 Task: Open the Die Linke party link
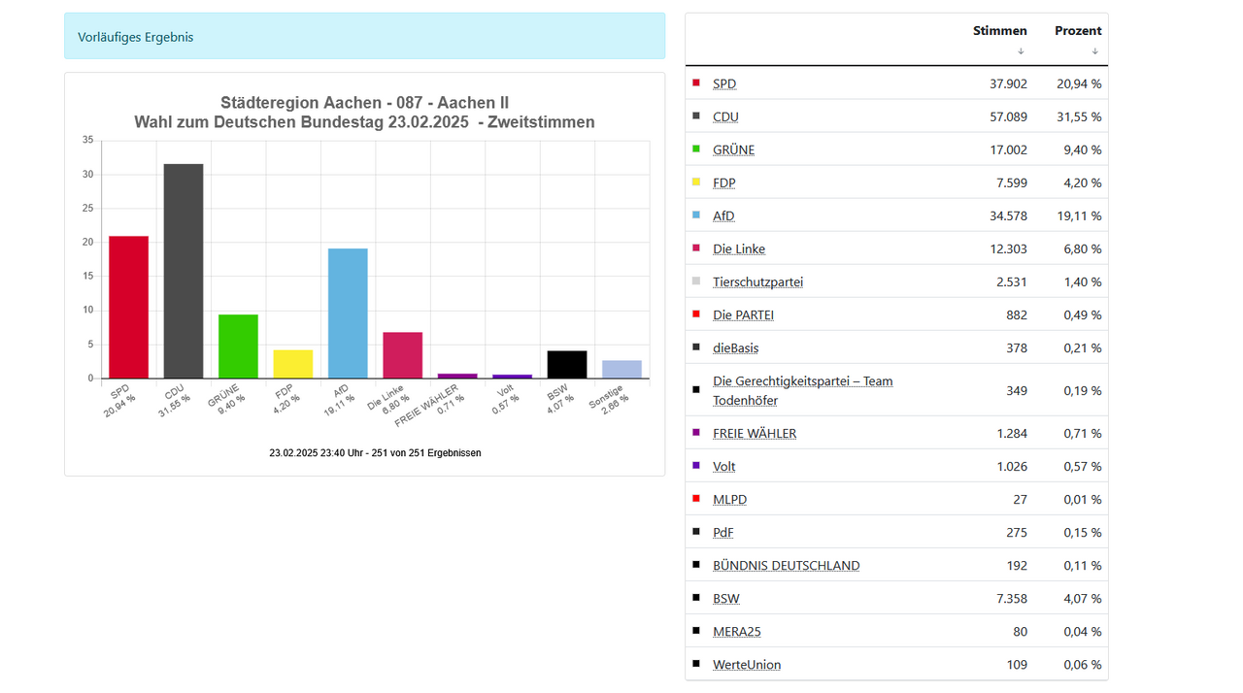pyautogui.click(x=739, y=249)
